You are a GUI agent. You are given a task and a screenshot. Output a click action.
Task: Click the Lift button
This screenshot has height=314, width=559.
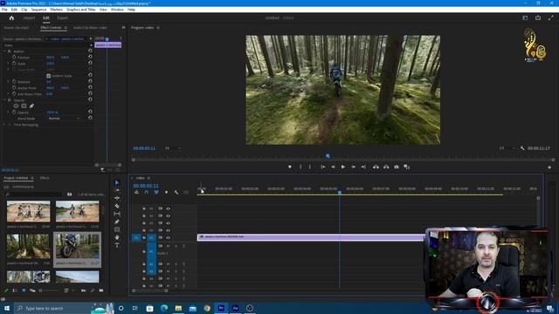click(376, 167)
